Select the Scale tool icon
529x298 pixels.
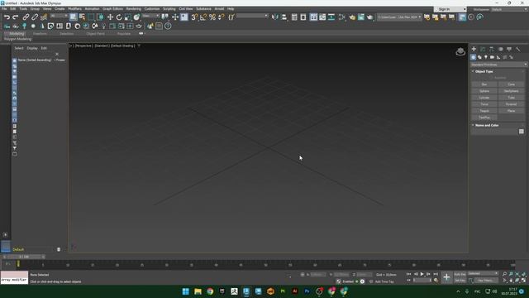coord(128,17)
